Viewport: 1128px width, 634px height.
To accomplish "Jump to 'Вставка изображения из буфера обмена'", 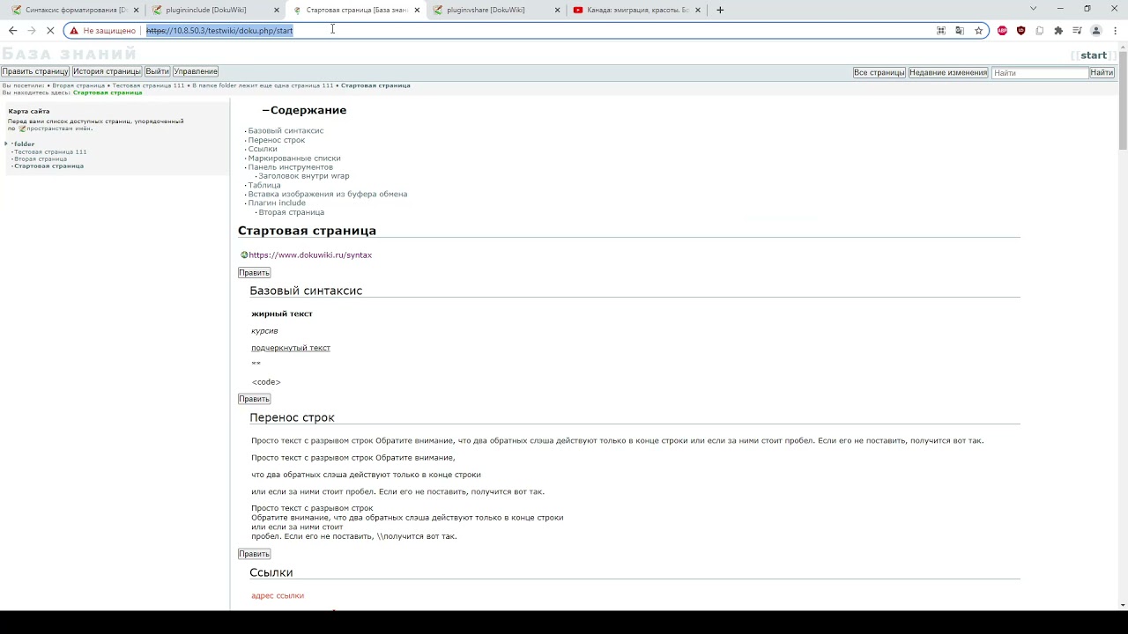I will [328, 194].
